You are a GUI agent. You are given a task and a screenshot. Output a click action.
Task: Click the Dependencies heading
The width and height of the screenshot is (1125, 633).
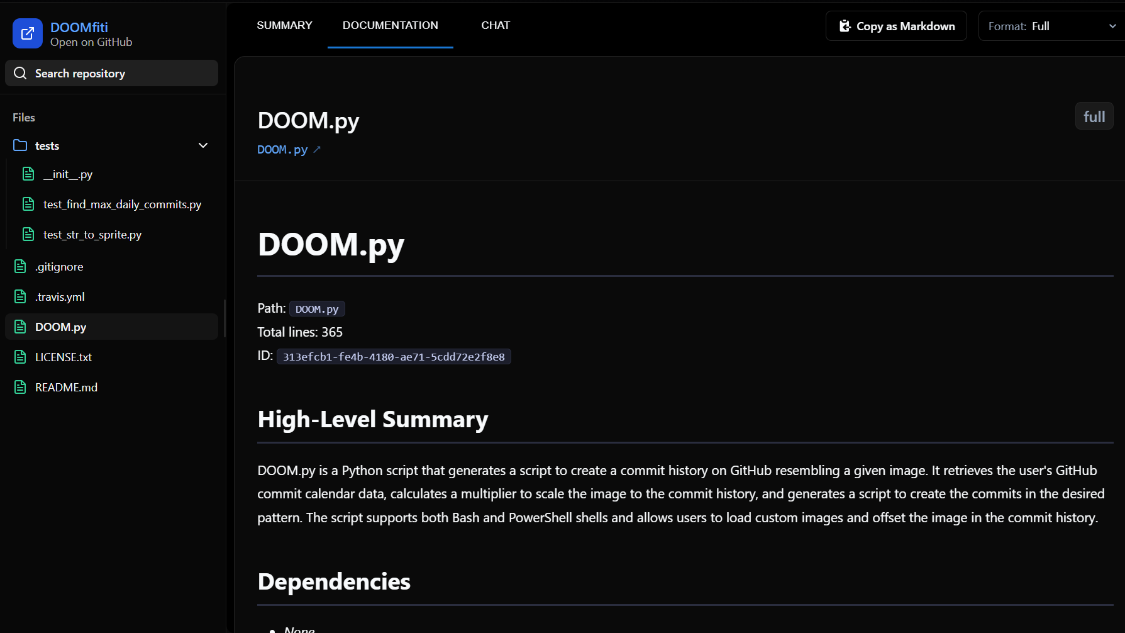pyautogui.click(x=334, y=581)
